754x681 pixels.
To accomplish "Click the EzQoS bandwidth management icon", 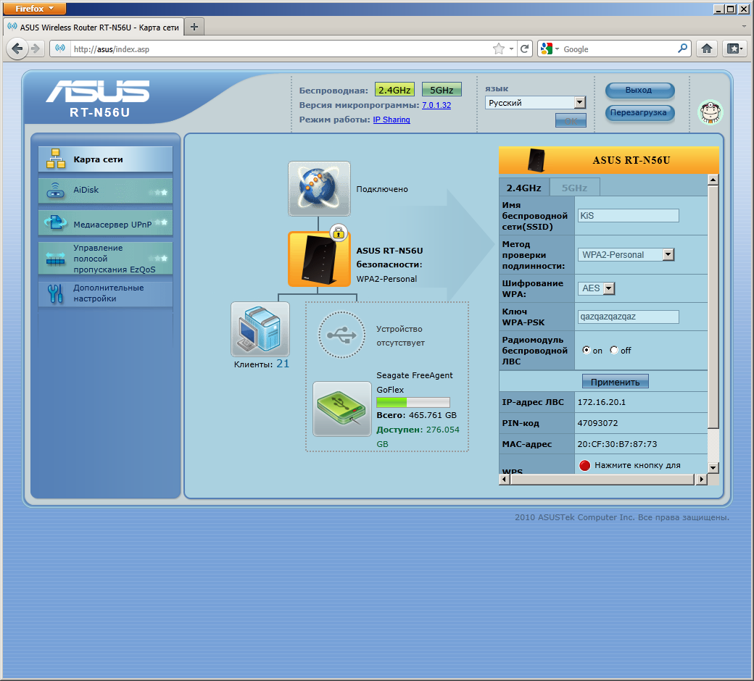I will [x=56, y=259].
